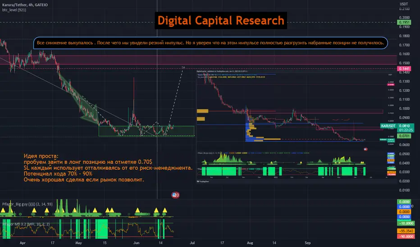Select the blue-bordered Russian commentary text box
The height and width of the screenshot is (247, 420).
pyautogui.click(x=210, y=43)
